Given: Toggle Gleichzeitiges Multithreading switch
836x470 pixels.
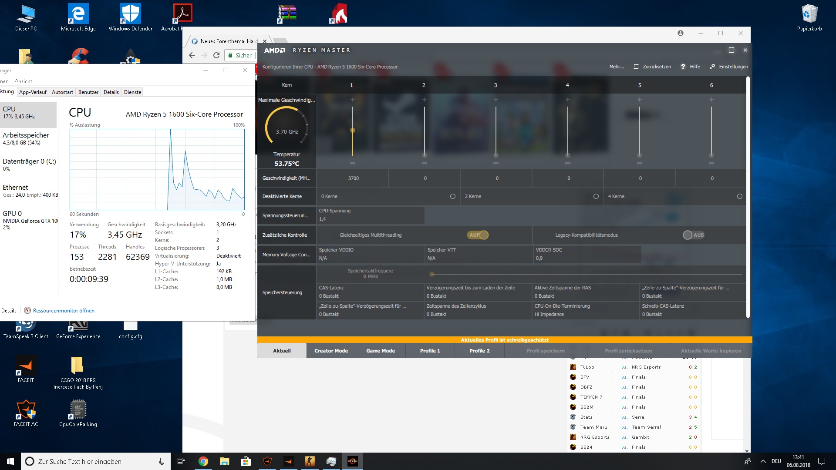Looking at the screenshot, I should coord(478,235).
